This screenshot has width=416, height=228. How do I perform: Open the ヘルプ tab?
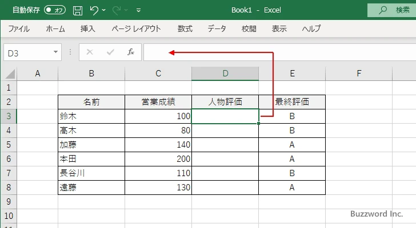point(311,28)
